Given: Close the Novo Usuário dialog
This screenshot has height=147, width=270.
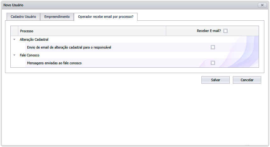Looking at the screenshot, I should [x=262, y=5].
